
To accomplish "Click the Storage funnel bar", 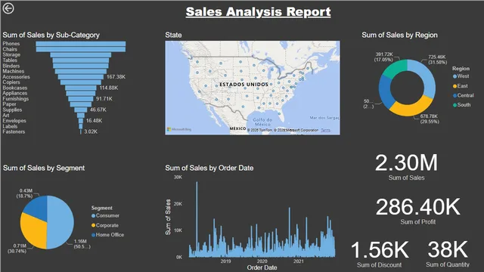I will click(x=81, y=55).
